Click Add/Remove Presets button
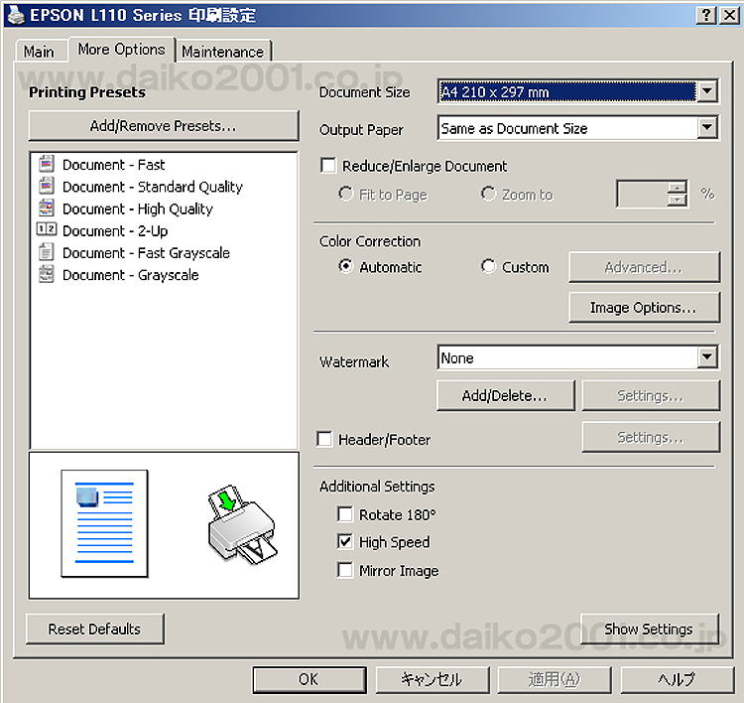 click(164, 126)
